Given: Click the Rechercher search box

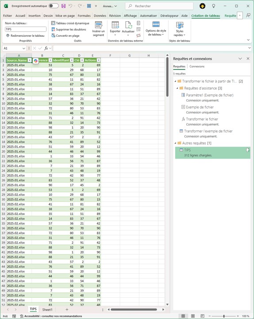Looking at the screenshot, I should pos(159,6).
